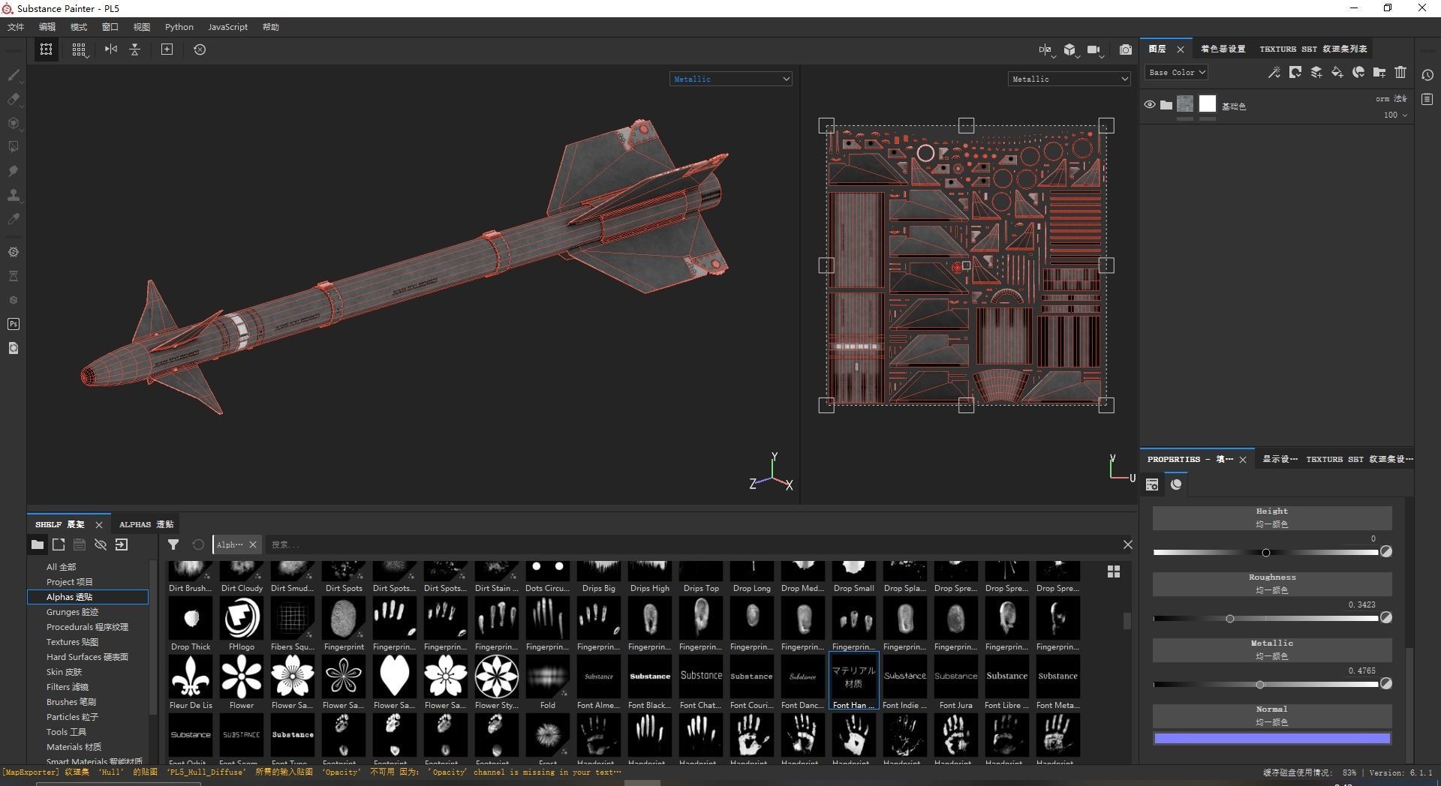Select the Smudge tool
The width and height of the screenshot is (1441, 786).
pyautogui.click(x=14, y=171)
